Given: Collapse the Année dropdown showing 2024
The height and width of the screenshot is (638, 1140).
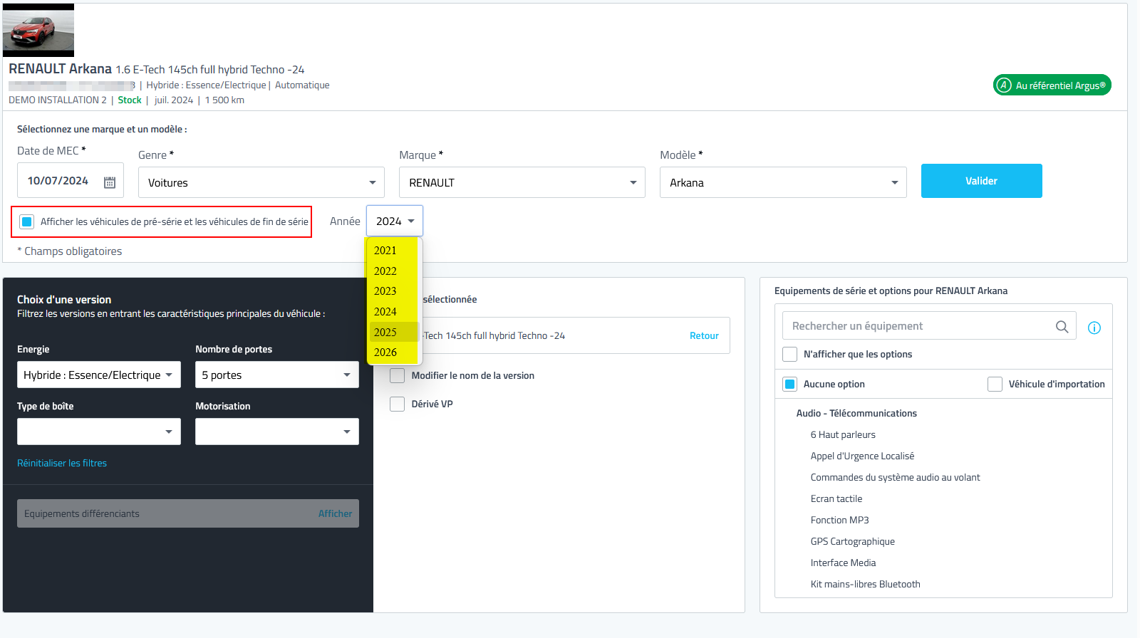Looking at the screenshot, I should pyautogui.click(x=395, y=221).
